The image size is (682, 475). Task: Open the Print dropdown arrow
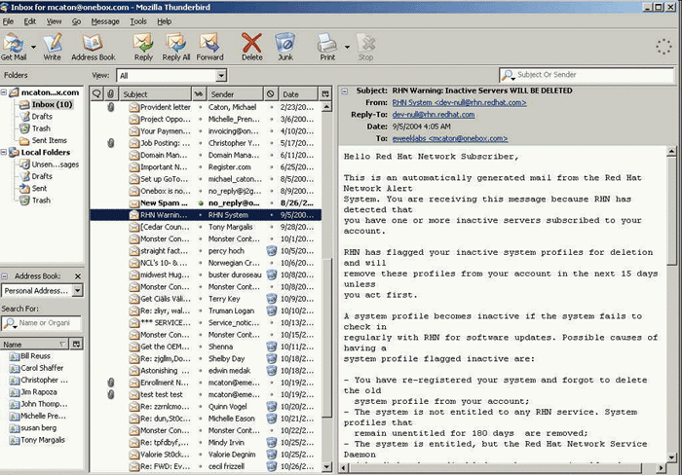[347, 47]
